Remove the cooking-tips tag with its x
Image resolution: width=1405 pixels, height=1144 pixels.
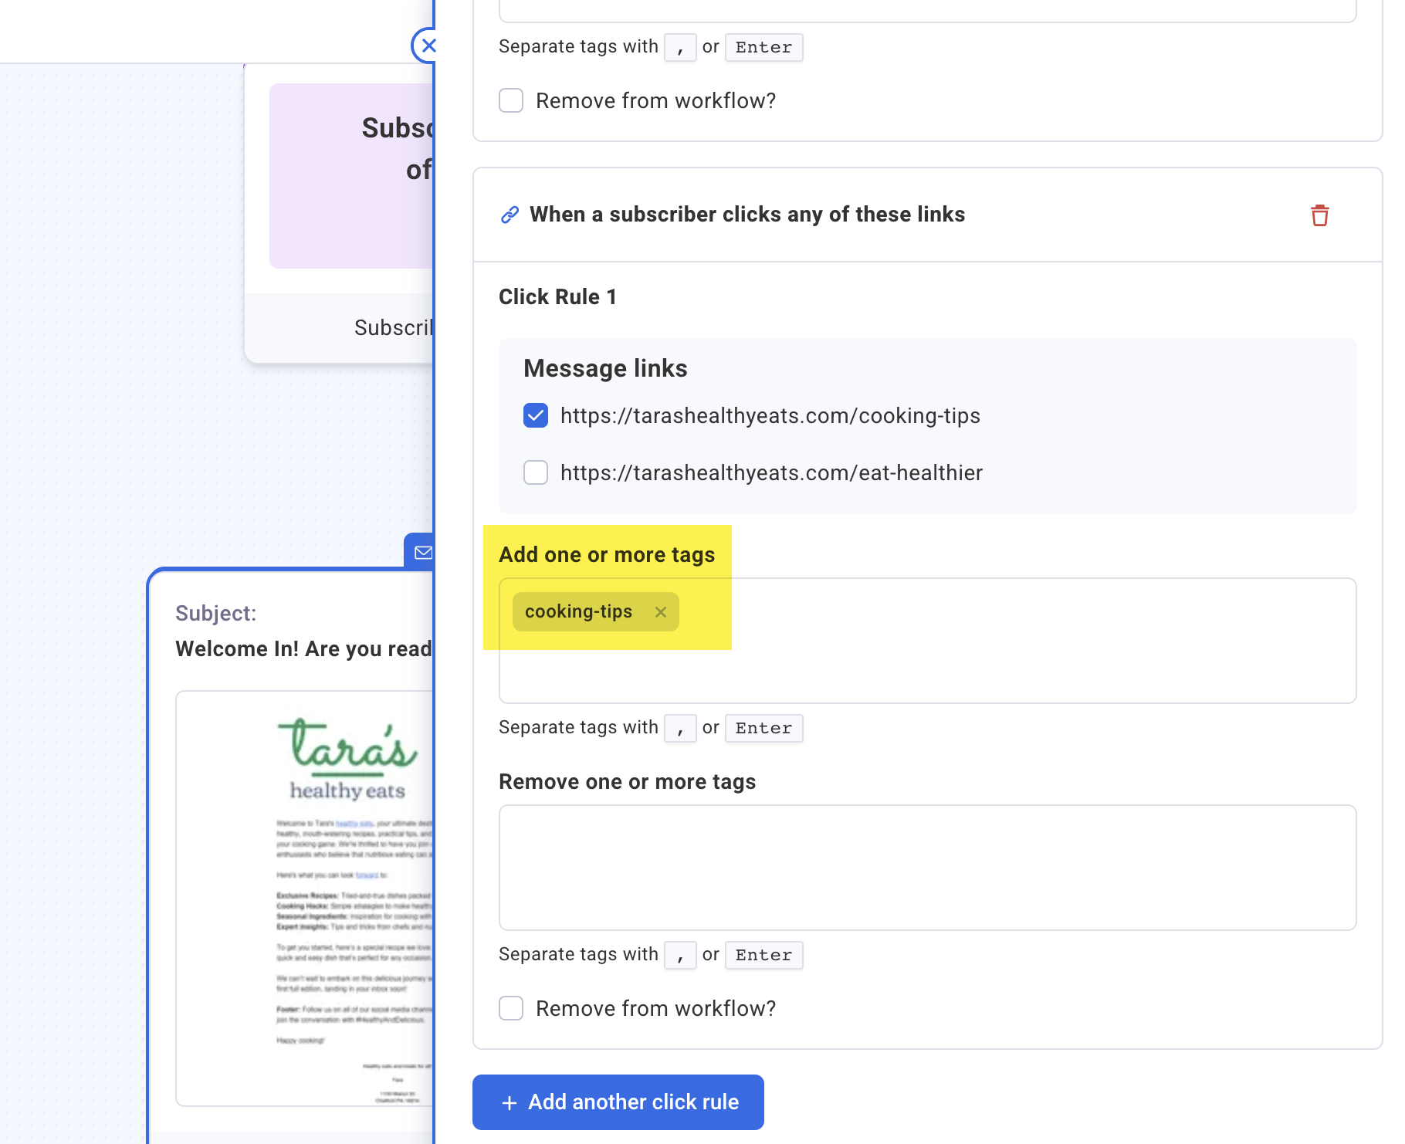tap(660, 612)
